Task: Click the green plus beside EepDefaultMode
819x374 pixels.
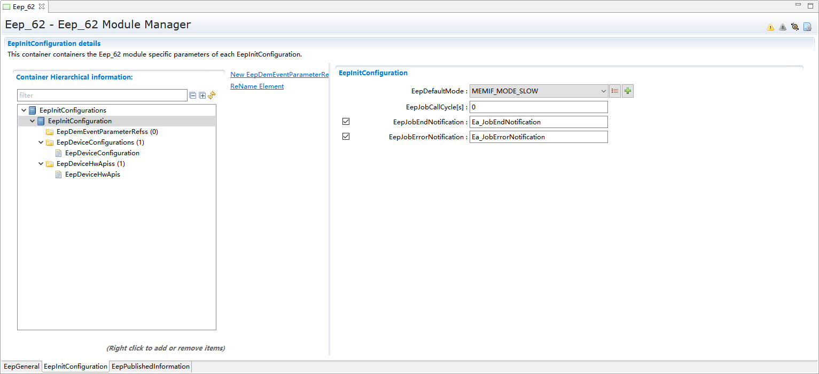Action: [628, 91]
